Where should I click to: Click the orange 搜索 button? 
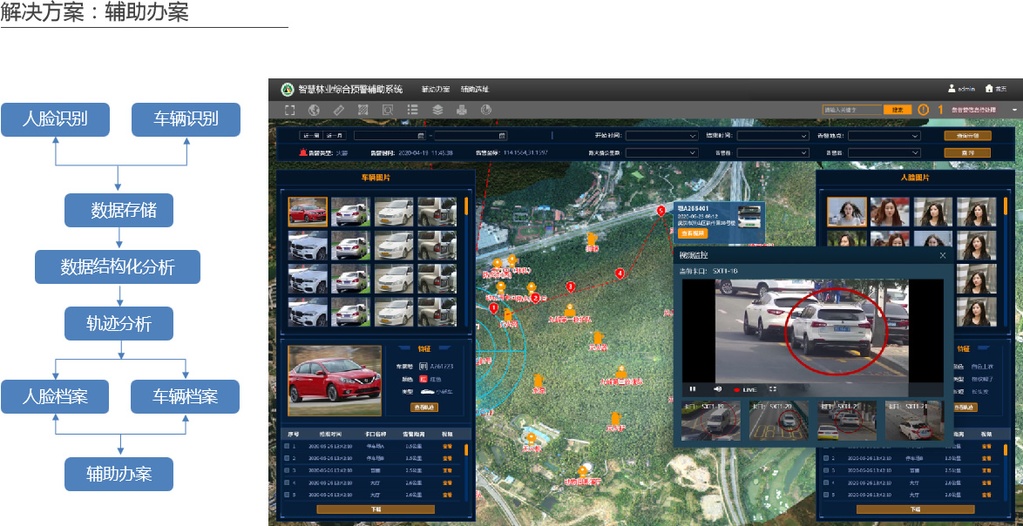tap(897, 110)
